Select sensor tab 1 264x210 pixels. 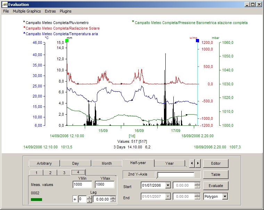coord(36,173)
